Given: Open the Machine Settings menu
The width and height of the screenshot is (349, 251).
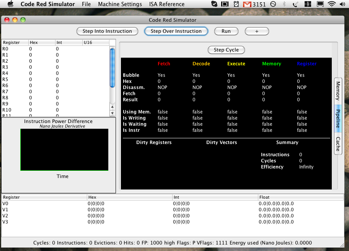Looking at the screenshot, I should coord(120,4).
